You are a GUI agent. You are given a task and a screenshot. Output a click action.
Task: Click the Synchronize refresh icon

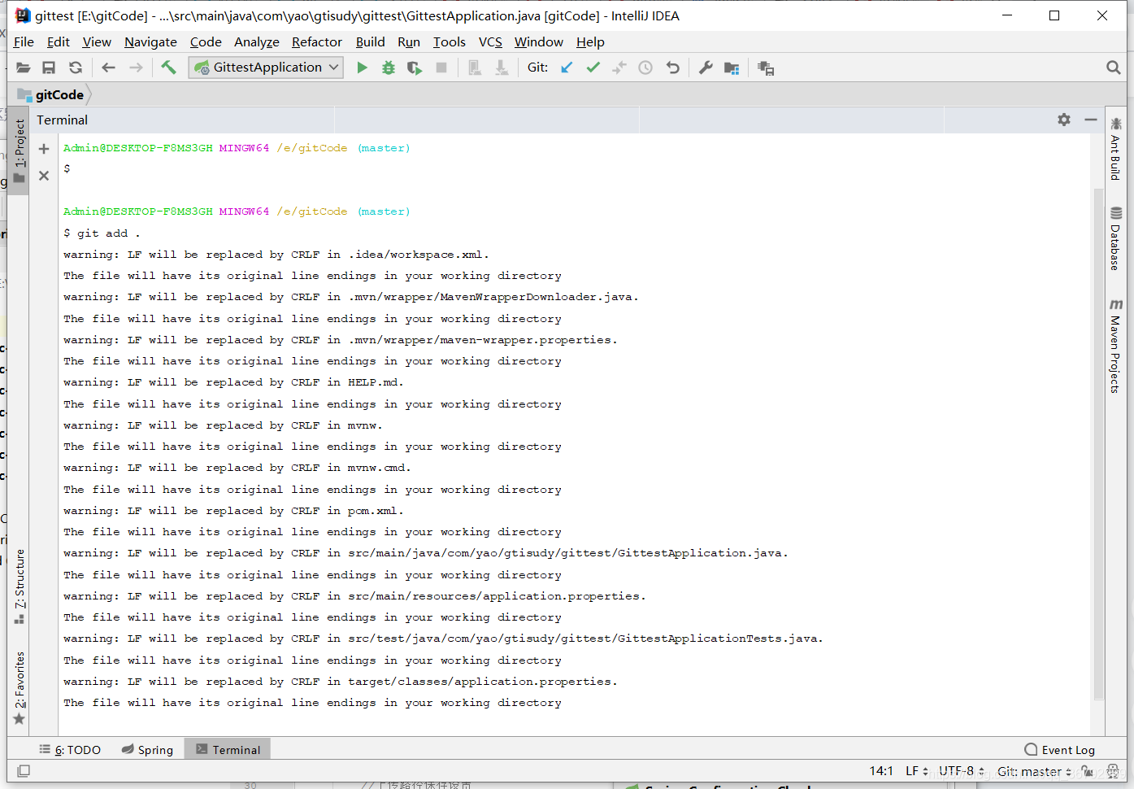[x=76, y=68]
